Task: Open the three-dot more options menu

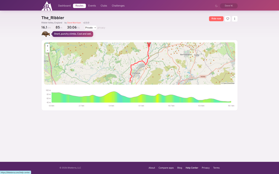Action: (235, 19)
